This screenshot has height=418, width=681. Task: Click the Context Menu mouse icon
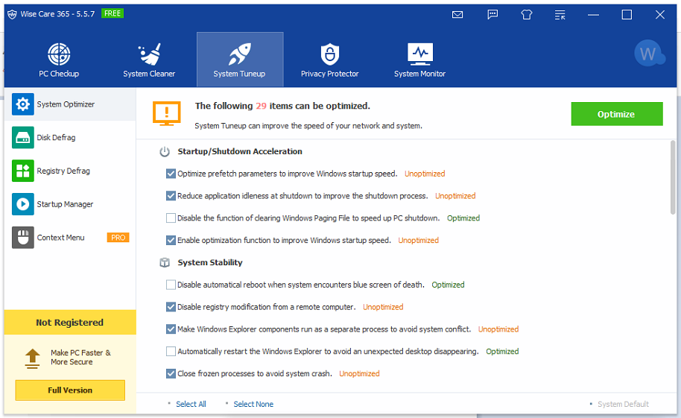point(23,238)
